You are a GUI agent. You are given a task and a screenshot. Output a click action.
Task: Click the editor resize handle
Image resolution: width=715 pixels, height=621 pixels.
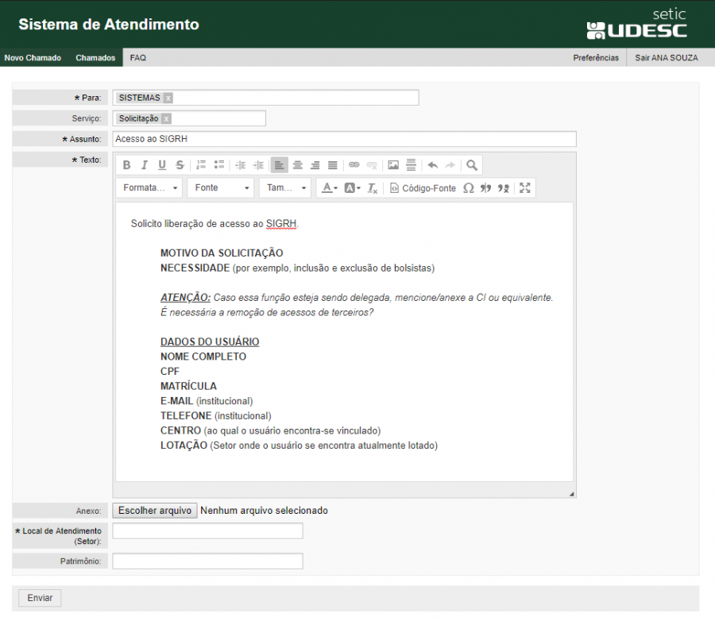[x=571, y=494]
